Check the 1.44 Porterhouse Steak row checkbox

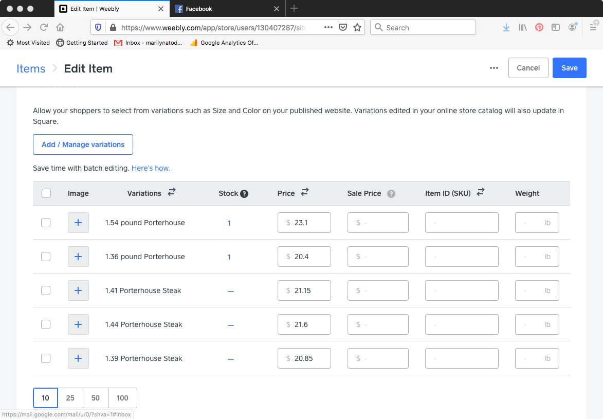pyautogui.click(x=46, y=324)
